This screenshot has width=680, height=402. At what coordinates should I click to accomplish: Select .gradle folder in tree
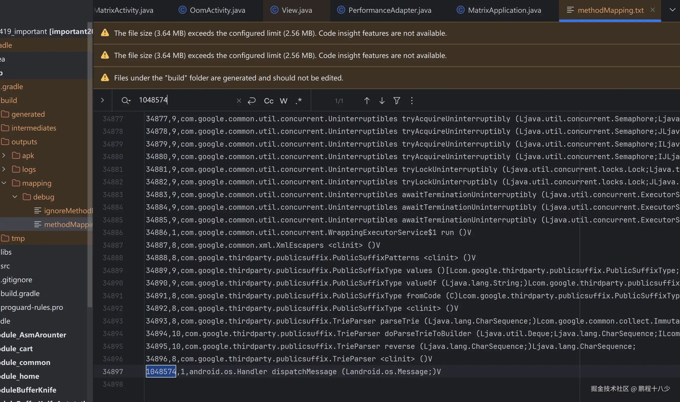(x=12, y=86)
